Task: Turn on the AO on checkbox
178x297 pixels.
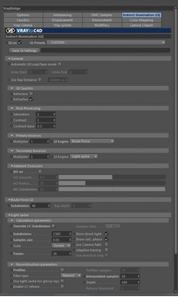Action: point(40,172)
